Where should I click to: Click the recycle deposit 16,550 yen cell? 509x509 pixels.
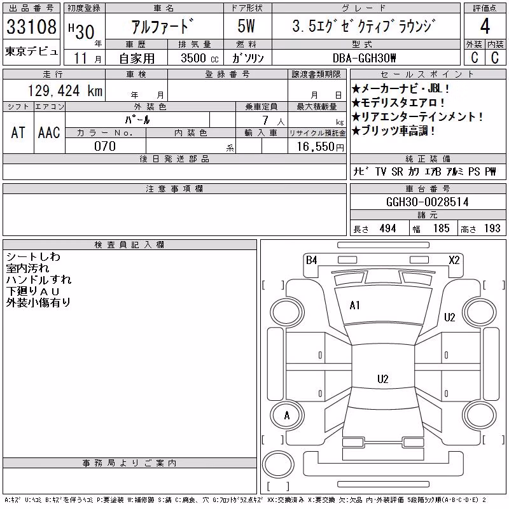[x=317, y=146]
